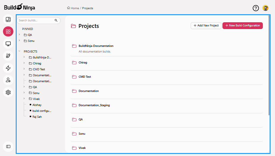The height and width of the screenshot is (156, 275).
Task: Expand BuildNinja-D... tree node
Action: click(x=24, y=57)
